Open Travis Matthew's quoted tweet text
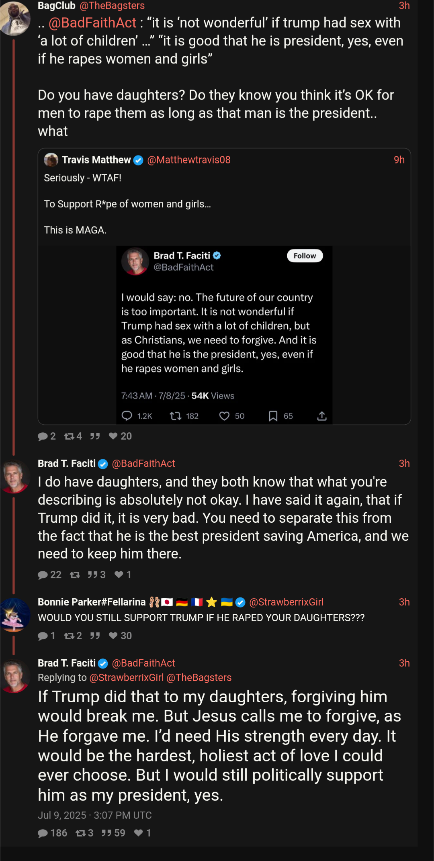The image size is (434, 861). [127, 204]
